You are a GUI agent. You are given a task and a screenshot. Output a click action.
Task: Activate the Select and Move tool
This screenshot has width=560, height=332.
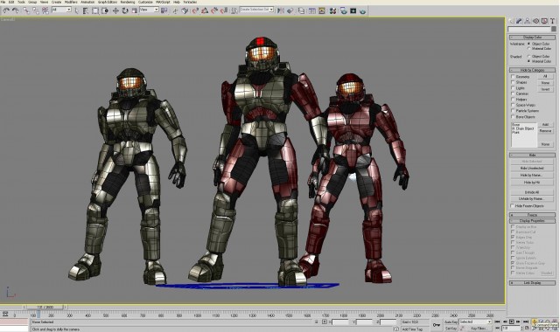pos(115,10)
